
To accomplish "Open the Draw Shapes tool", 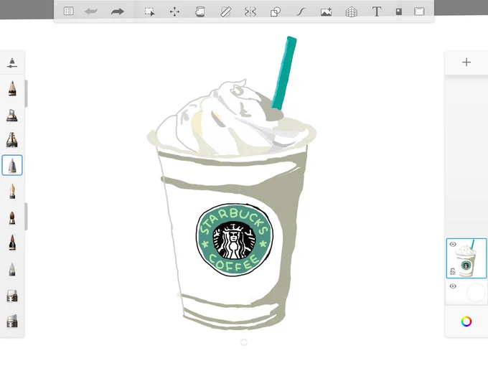I will [276, 11].
